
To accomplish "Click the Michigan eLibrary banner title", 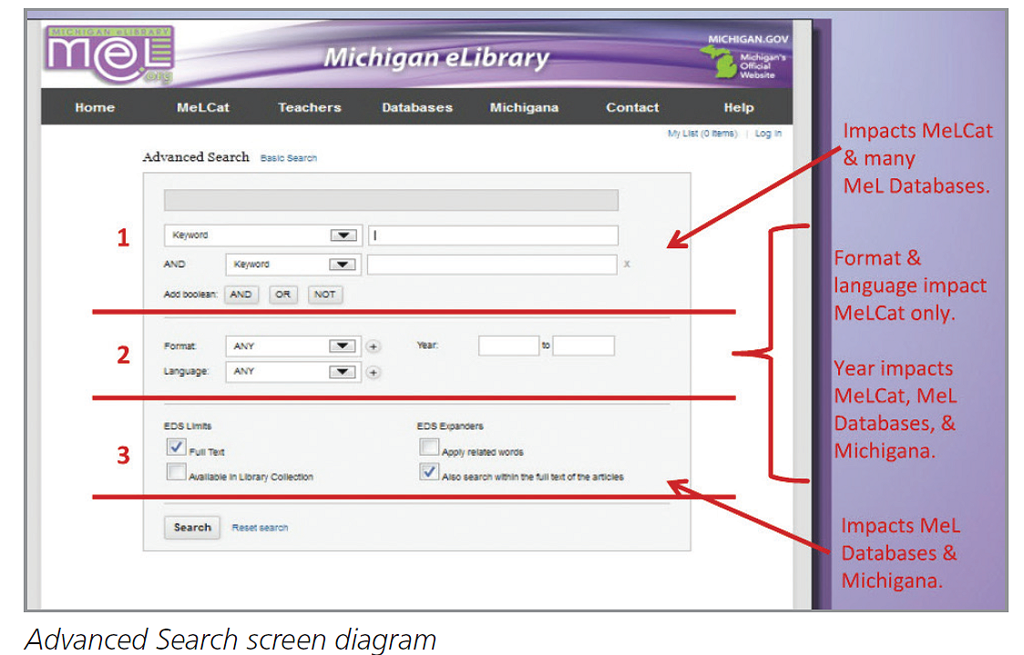I will 436,58.
